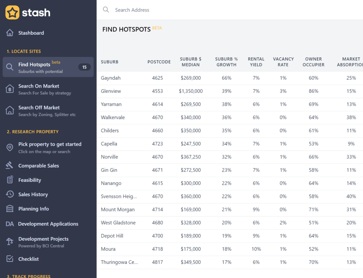Click the Planning Info icon
Screen dimensions: 363x278
tap(9, 209)
